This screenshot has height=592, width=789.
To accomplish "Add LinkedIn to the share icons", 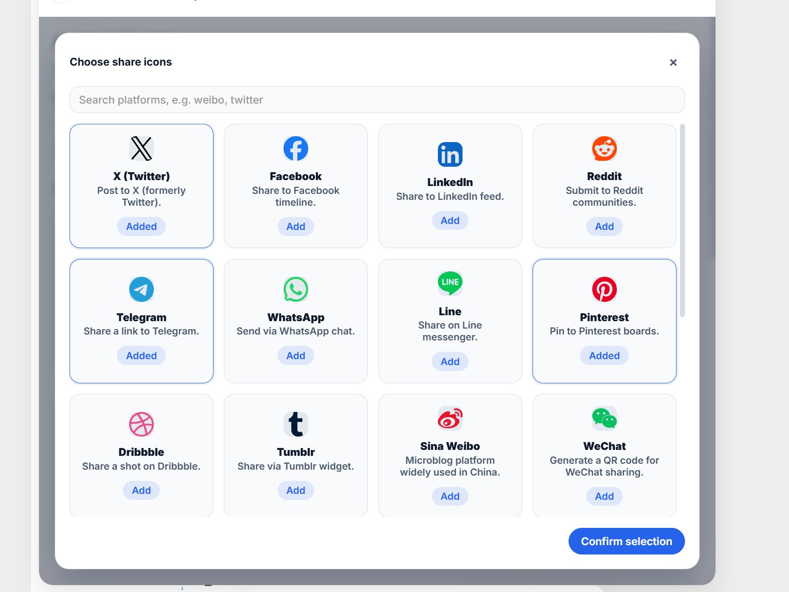I will 450,220.
